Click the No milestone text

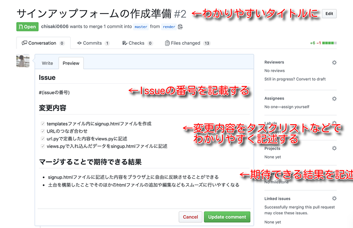pos(276,182)
